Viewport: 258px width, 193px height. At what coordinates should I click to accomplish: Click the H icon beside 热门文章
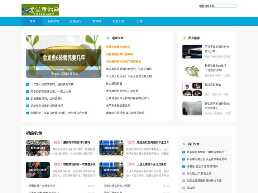click(184, 144)
